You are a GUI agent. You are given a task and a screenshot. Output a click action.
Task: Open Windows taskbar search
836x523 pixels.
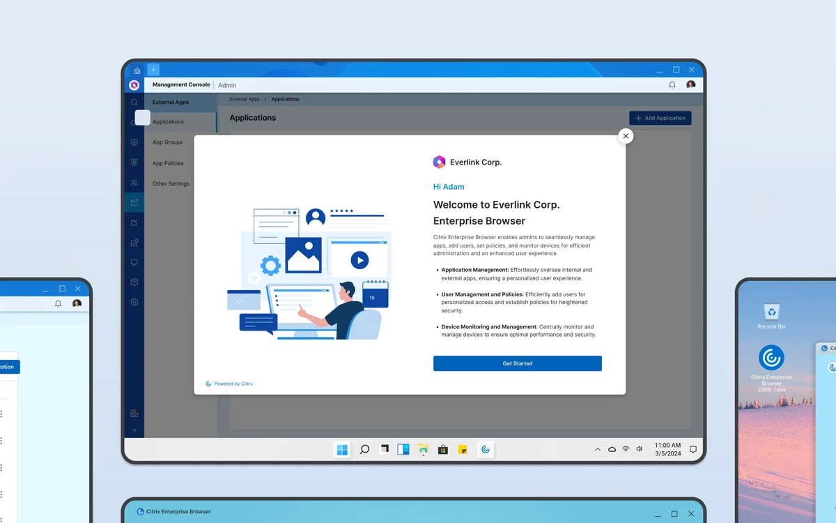(364, 450)
